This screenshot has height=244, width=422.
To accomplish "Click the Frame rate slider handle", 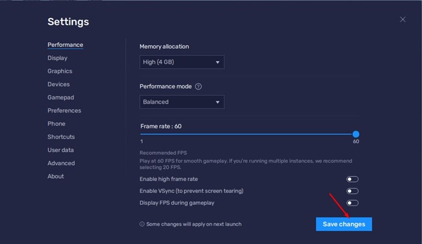I will point(356,134).
